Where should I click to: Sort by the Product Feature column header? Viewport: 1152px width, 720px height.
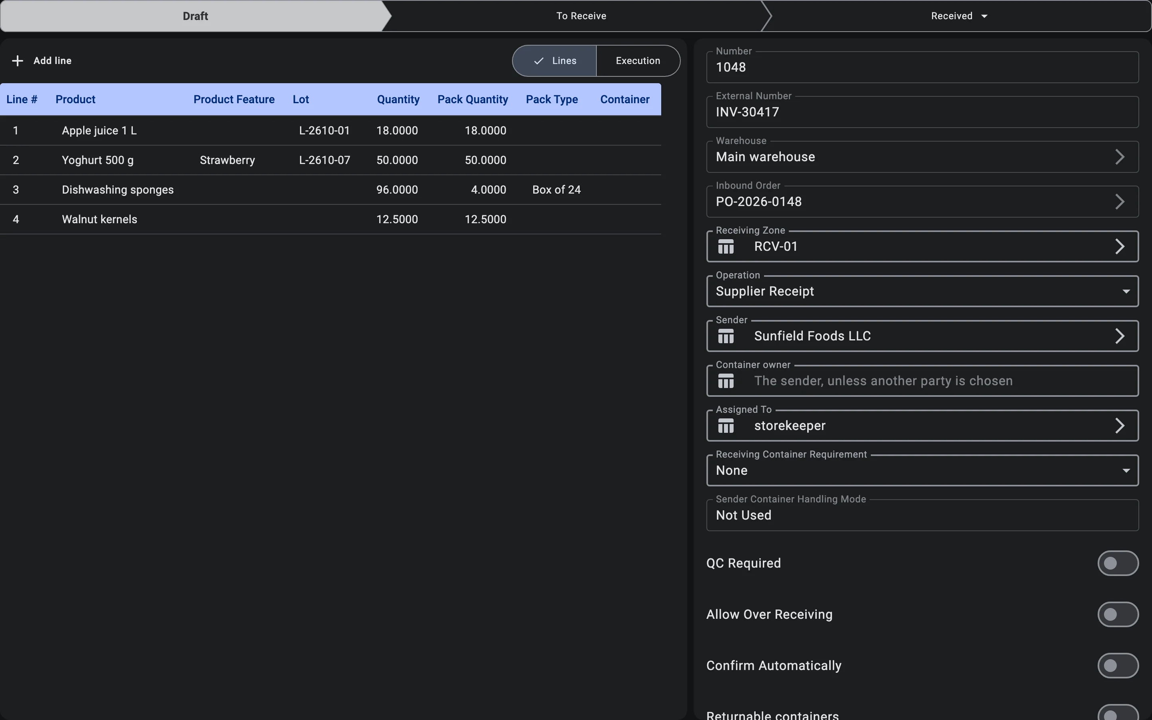(x=234, y=100)
